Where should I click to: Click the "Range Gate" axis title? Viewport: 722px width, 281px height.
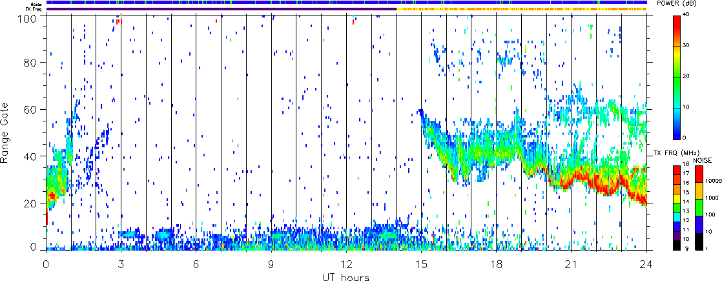[6, 132]
